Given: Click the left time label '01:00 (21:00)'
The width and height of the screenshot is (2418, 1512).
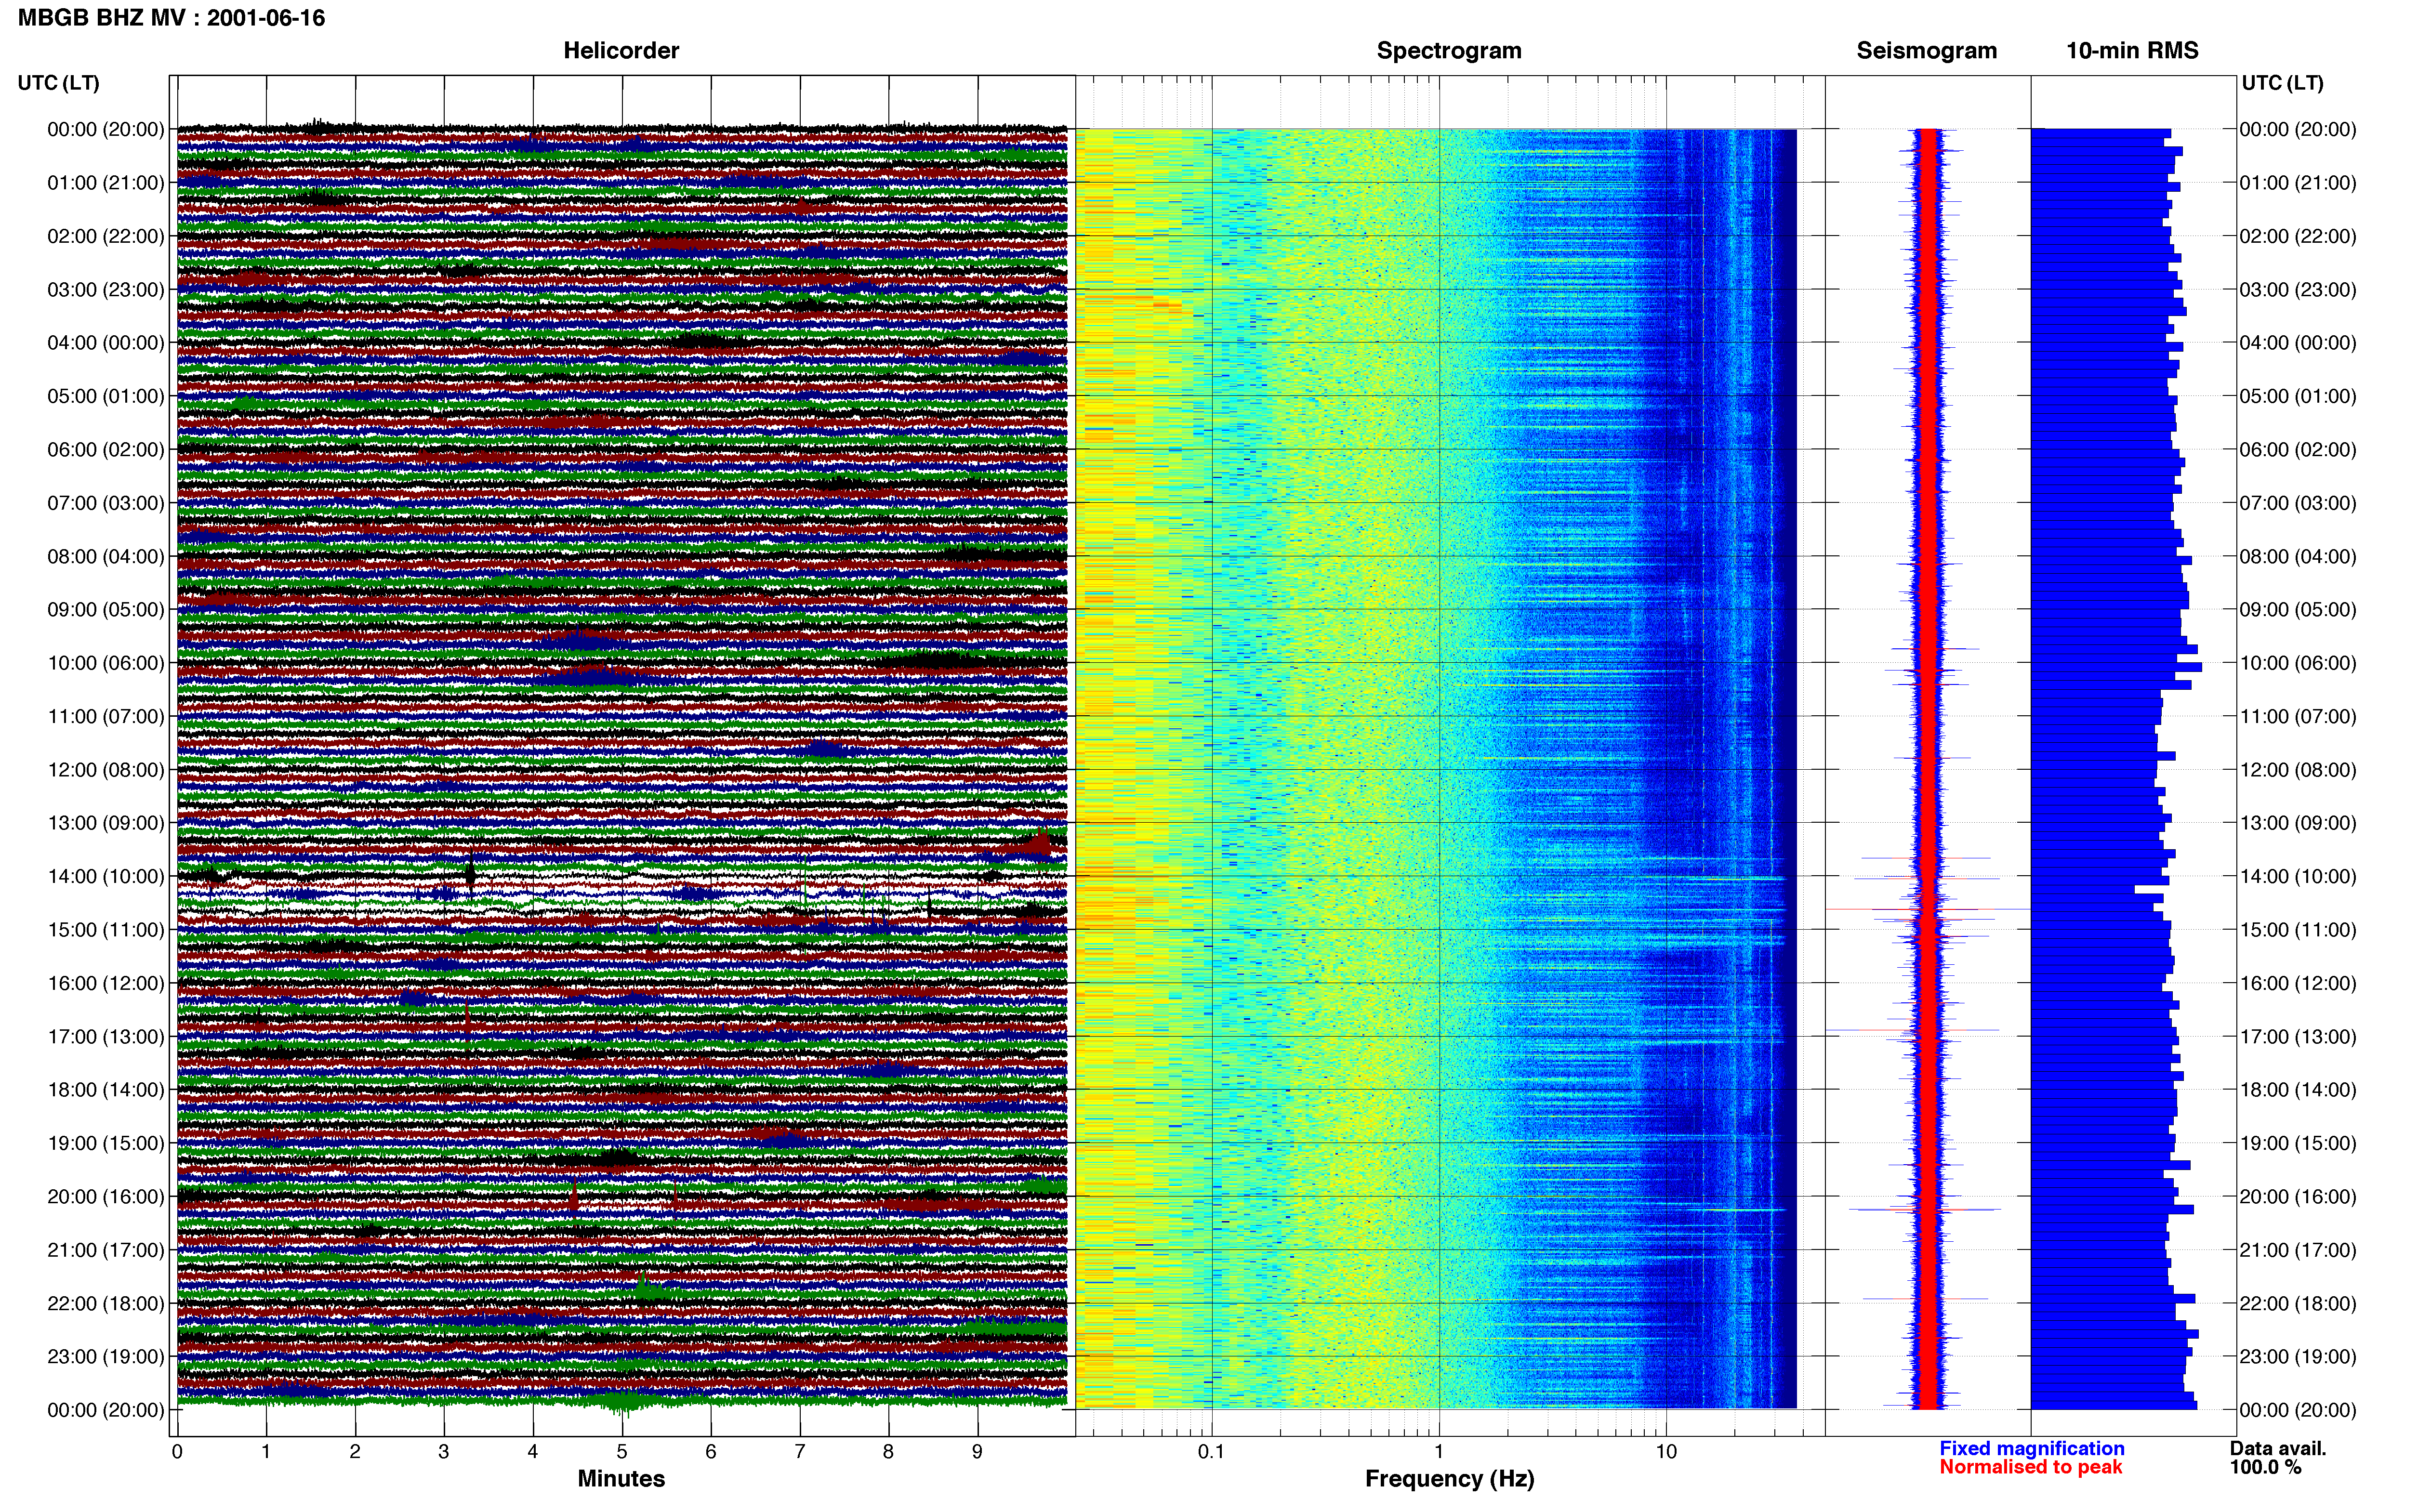Looking at the screenshot, I should click(106, 182).
